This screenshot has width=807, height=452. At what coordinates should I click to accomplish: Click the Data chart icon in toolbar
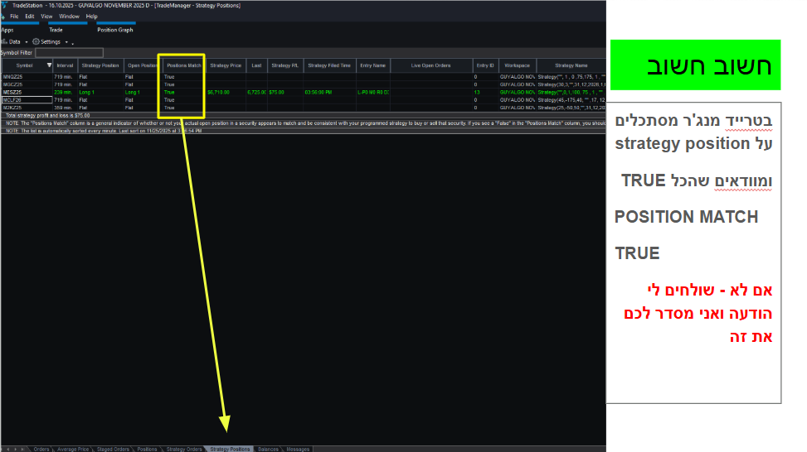(x=4, y=41)
